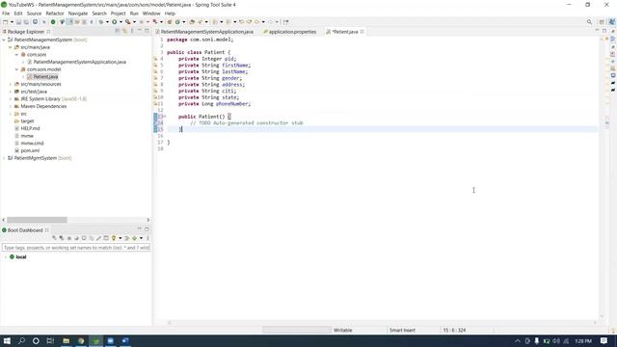This screenshot has height=347, width=617.
Task: Open the Refactor menu
Action: click(x=55, y=13)
